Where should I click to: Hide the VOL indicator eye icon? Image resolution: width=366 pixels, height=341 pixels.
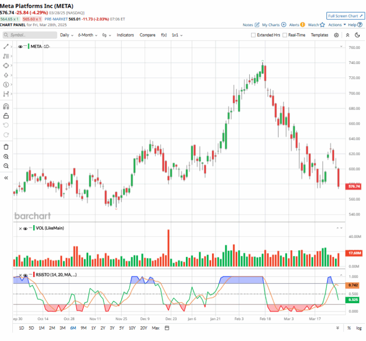click(25, 228)
